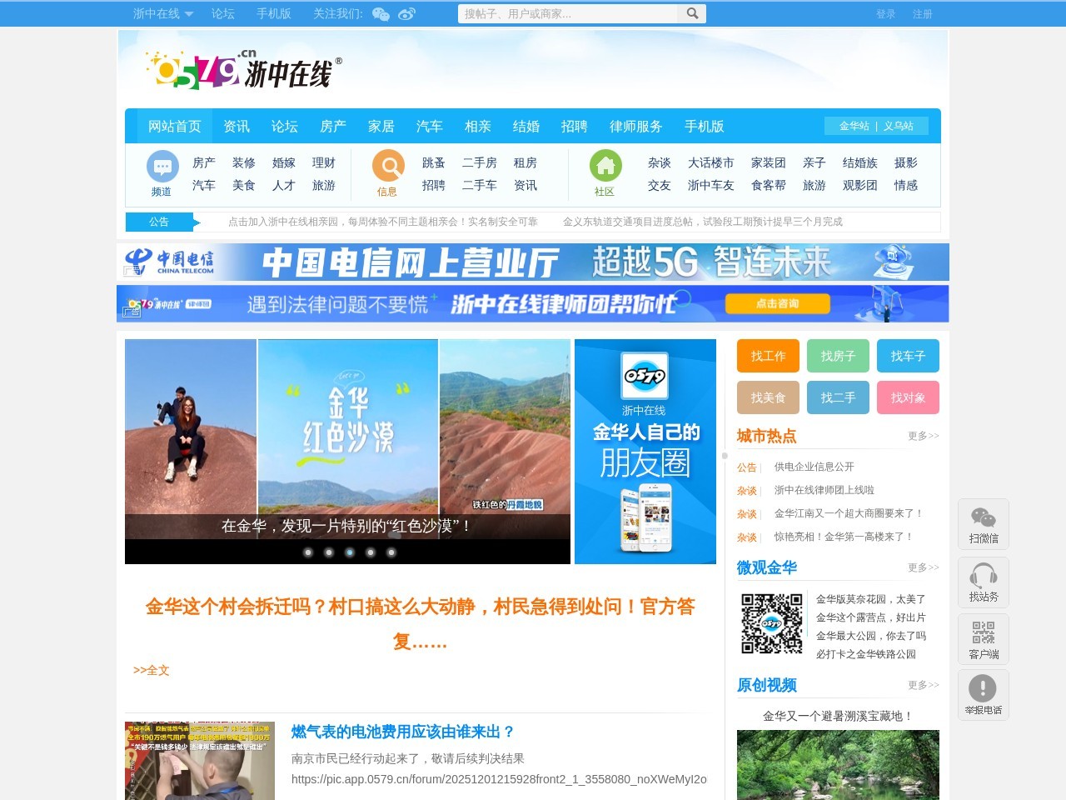Image resolution: width=1066 pixels, height=800 pixels.
Task: Switch to the 房产 navigation tab
Action: click(x=332, y=126)
